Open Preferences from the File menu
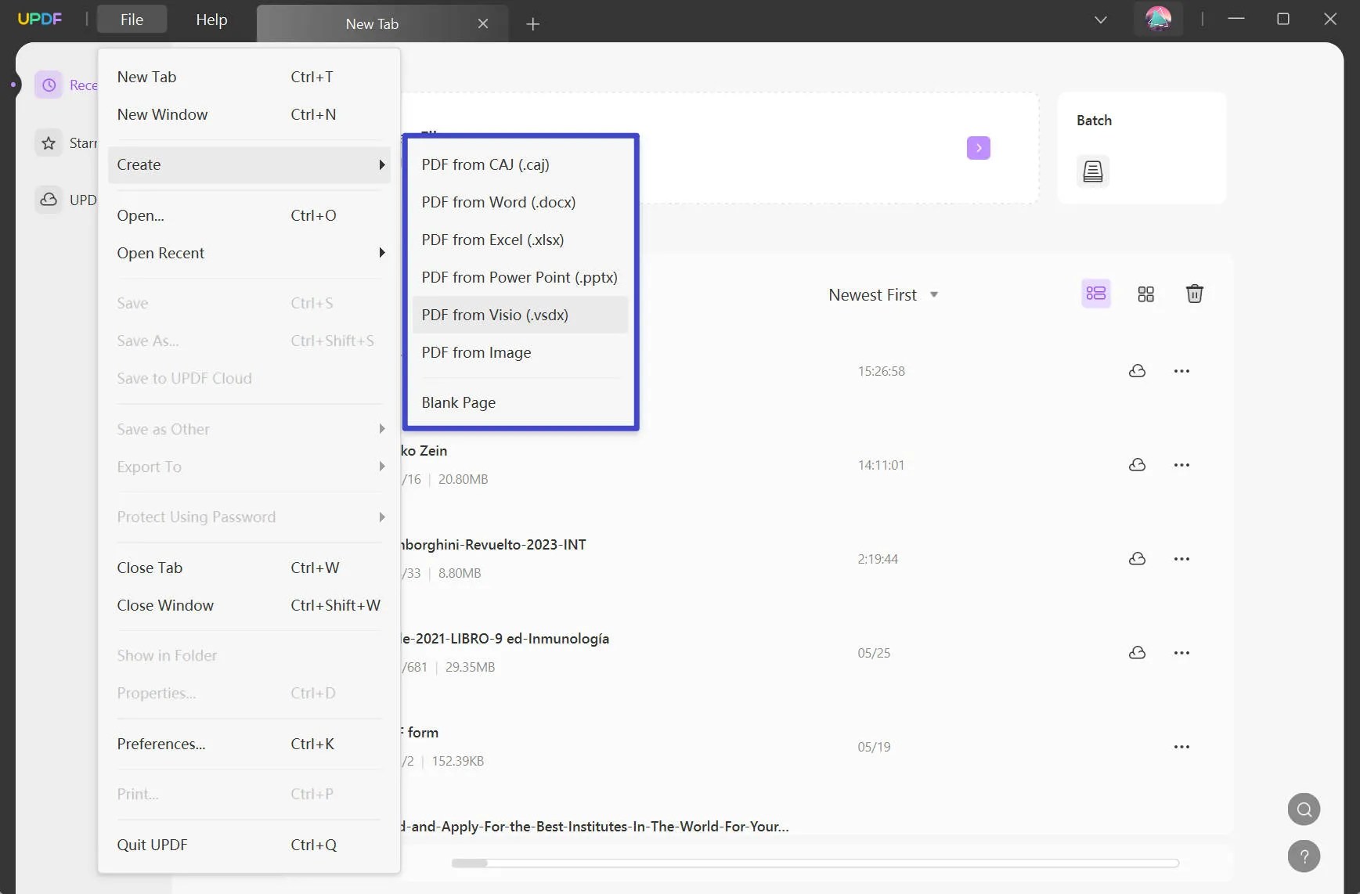 161,744
